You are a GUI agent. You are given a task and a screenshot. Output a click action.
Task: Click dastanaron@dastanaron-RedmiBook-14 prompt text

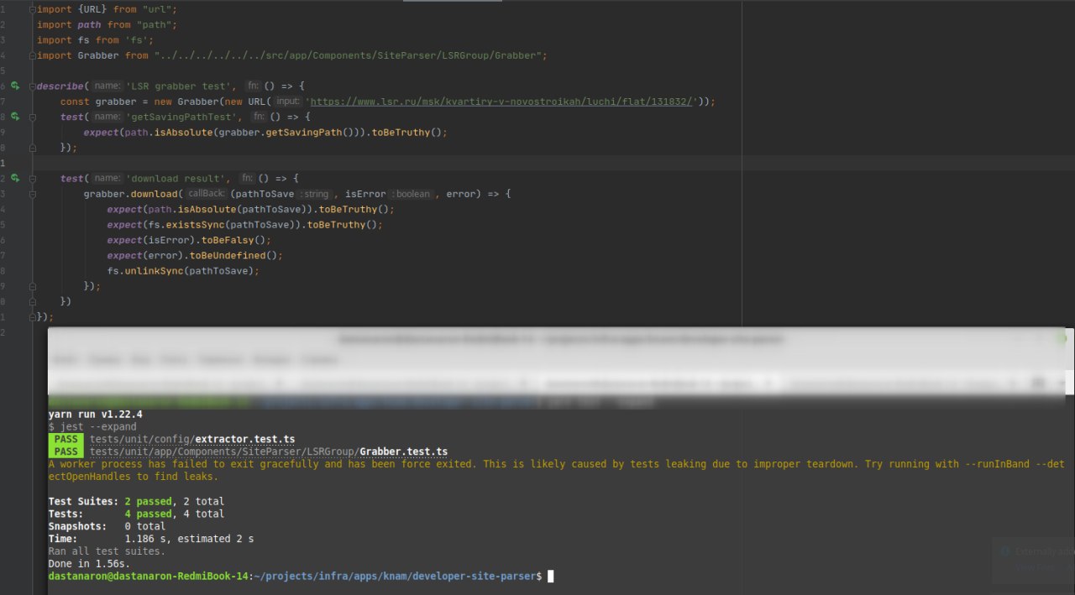tap(149, 577)
